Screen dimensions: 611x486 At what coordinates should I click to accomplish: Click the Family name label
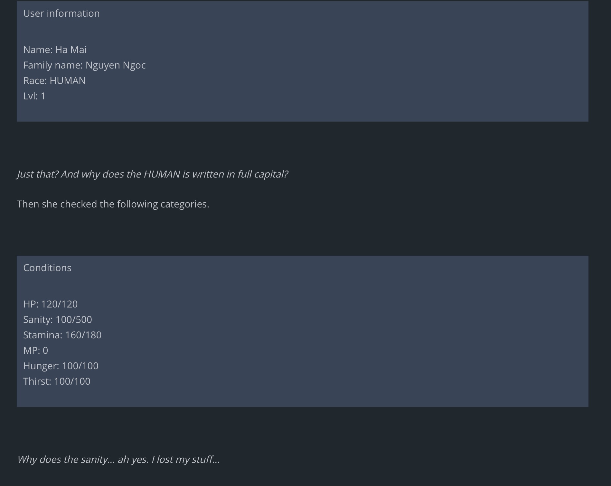point(53,65)
